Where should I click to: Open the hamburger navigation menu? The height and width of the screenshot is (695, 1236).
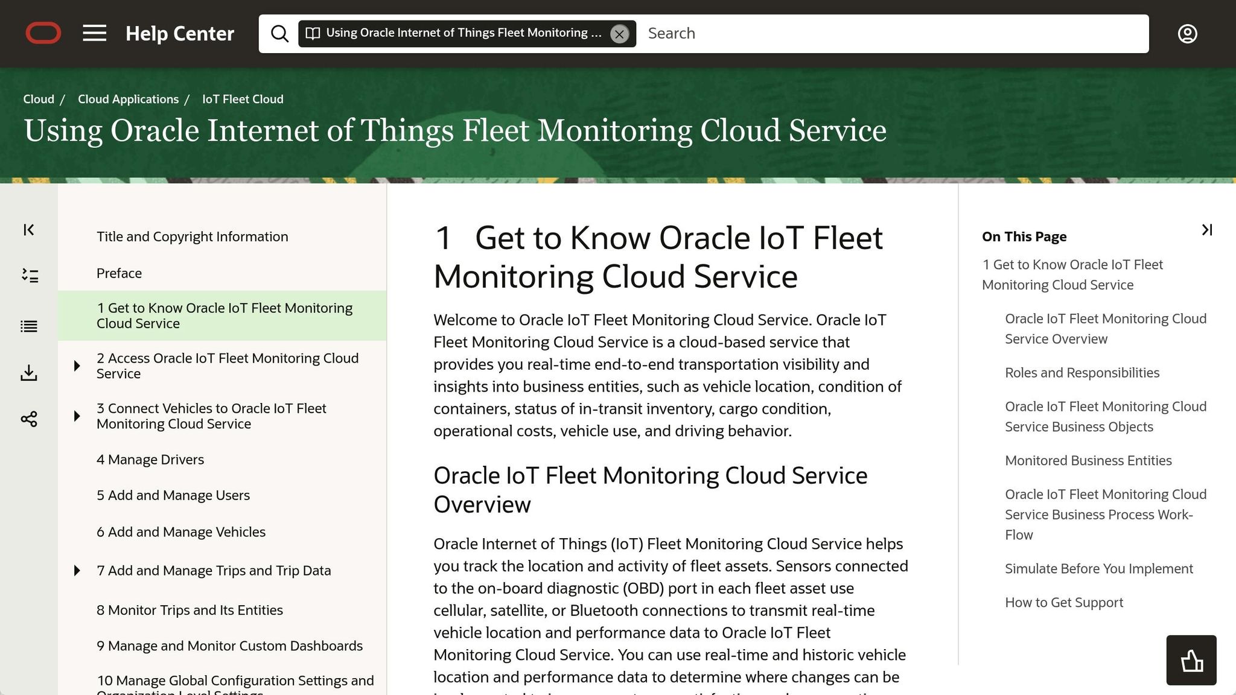point(94,33)
